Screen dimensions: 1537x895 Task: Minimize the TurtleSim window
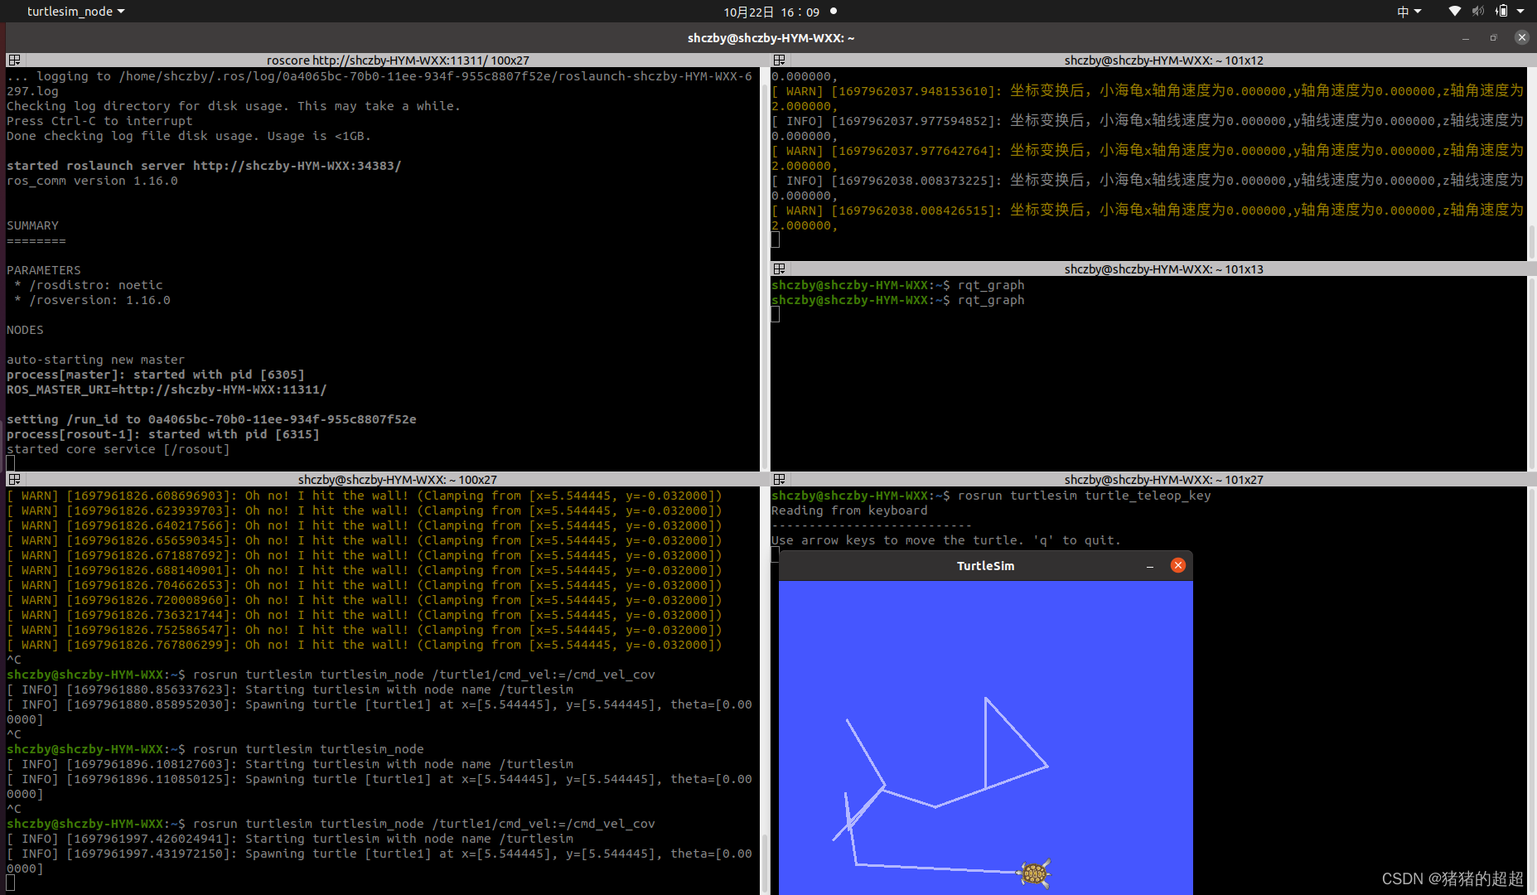(x=1150, y=566)
